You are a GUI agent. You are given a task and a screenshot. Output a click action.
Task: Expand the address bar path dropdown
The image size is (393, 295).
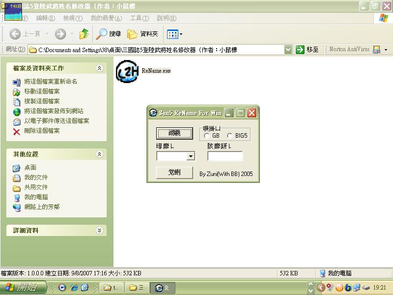point(288,50)
